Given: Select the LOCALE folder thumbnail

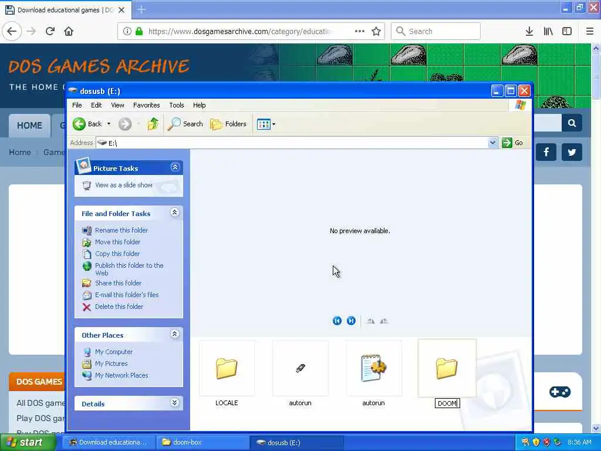Looking at the screenshot, I should pyautogui.click(x=227, y=368).
